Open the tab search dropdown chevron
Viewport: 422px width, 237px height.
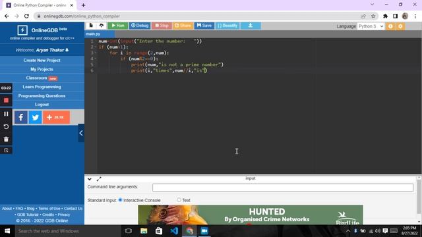point(372,5)
